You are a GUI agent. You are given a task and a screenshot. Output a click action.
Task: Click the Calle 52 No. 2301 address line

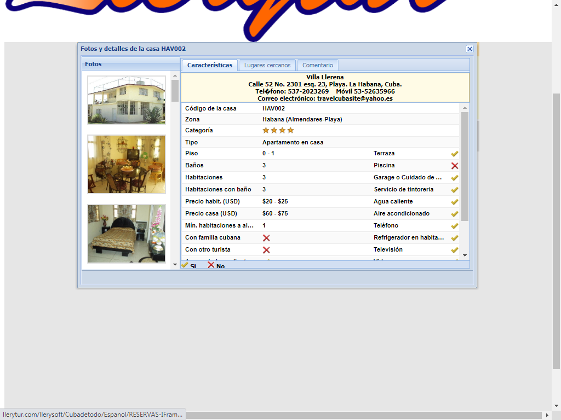pos(325,84)
